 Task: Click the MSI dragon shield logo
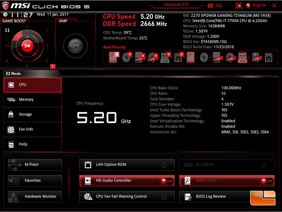[5, 6]
